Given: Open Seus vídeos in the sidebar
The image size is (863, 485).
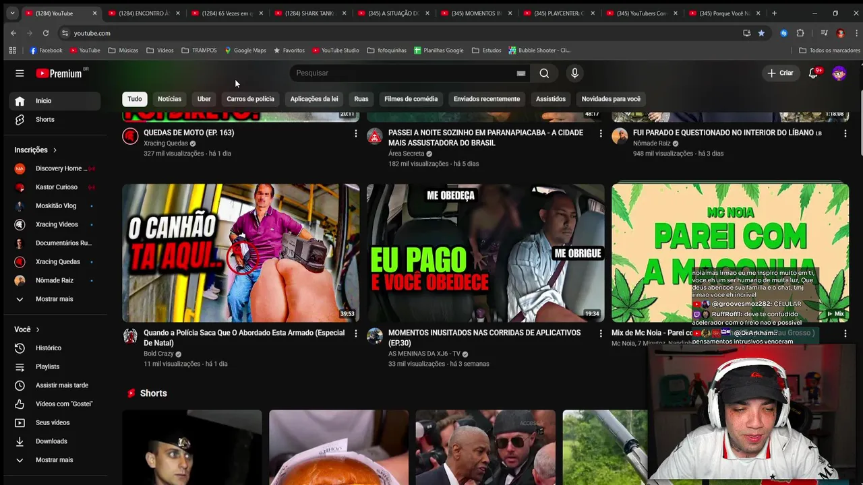Looking at the screenshot, I should (x=55, y=422).
